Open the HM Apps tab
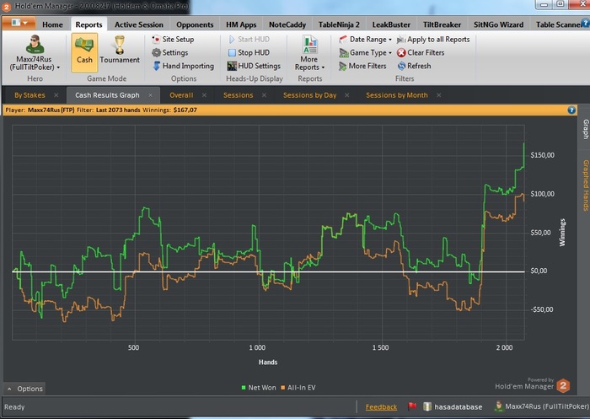 (x=241, y=24)
